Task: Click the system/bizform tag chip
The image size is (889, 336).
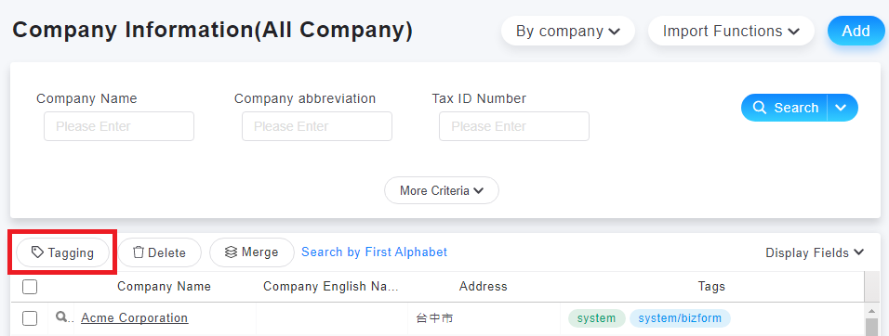Action: [x=680, y=317]
